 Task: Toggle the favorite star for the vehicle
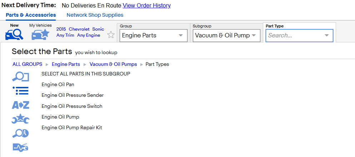tap(111, 35)
